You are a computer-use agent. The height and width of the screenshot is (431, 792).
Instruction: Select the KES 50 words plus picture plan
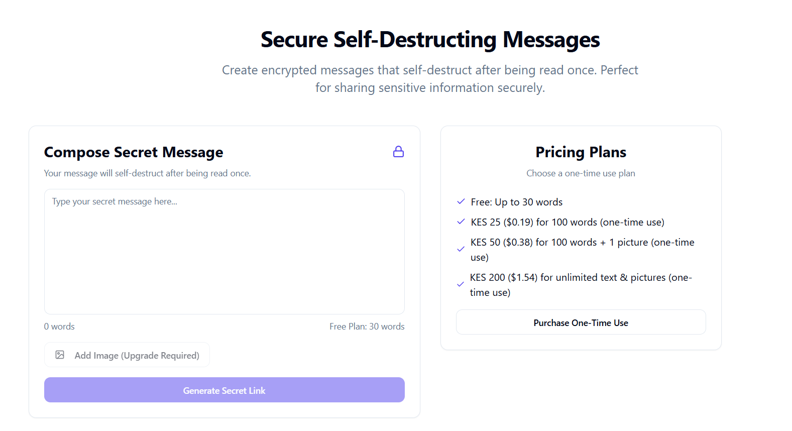click(x=583, y=250)
